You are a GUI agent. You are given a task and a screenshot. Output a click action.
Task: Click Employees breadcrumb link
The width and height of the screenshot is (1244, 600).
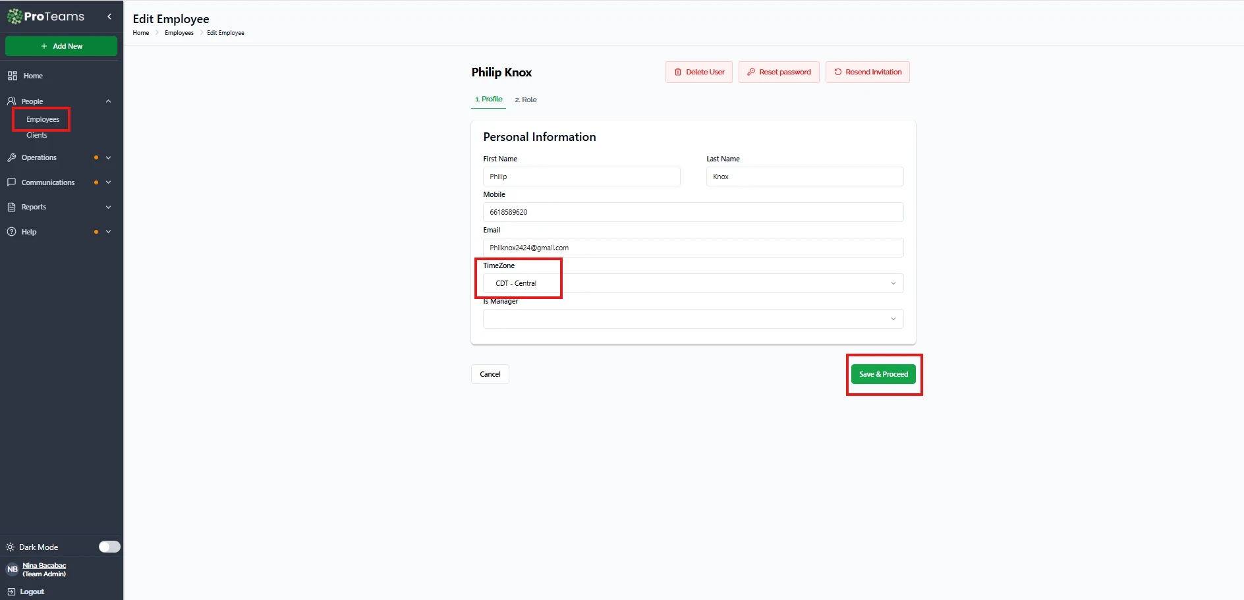point(179,33)
